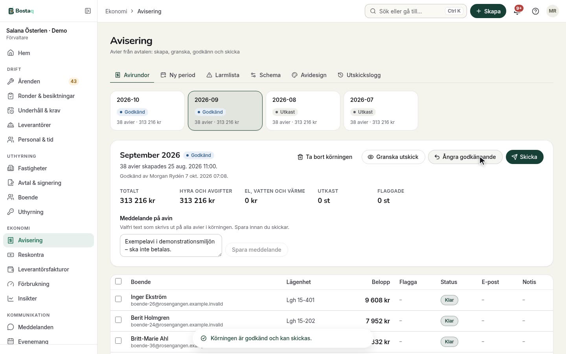Click the Skapa button

click(x=488, y=11)
